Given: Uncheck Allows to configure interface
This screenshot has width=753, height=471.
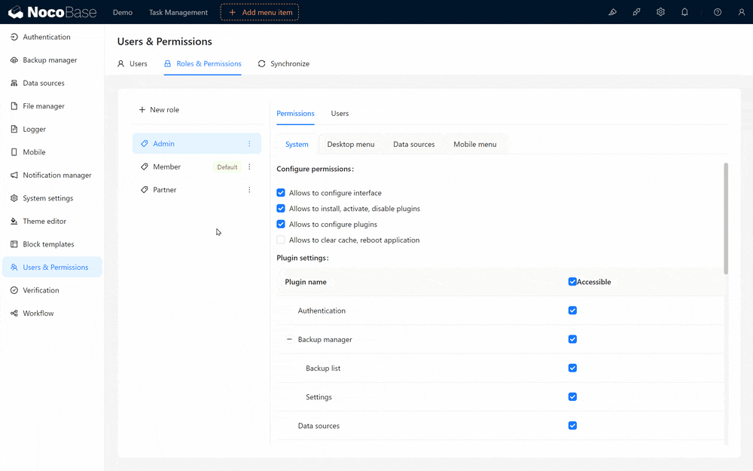Looking at the screenshot, I should pos(281,193).
